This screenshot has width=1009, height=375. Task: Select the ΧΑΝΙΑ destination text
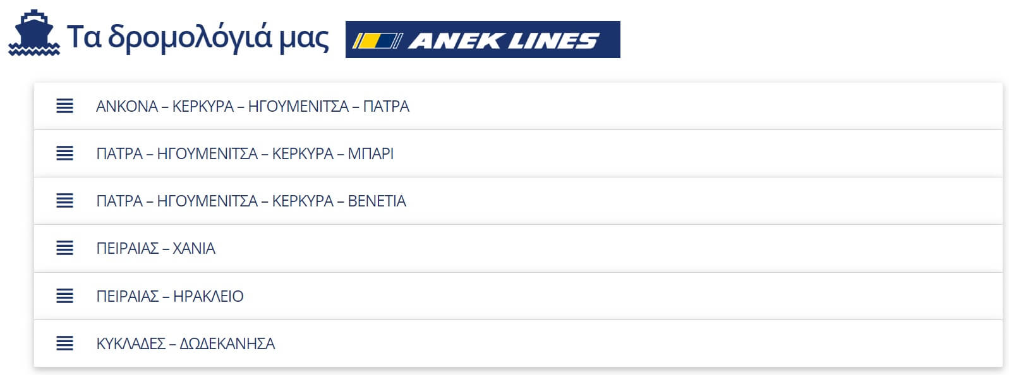point(194,248)
